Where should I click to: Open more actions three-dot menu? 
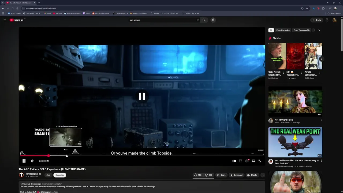263,175
